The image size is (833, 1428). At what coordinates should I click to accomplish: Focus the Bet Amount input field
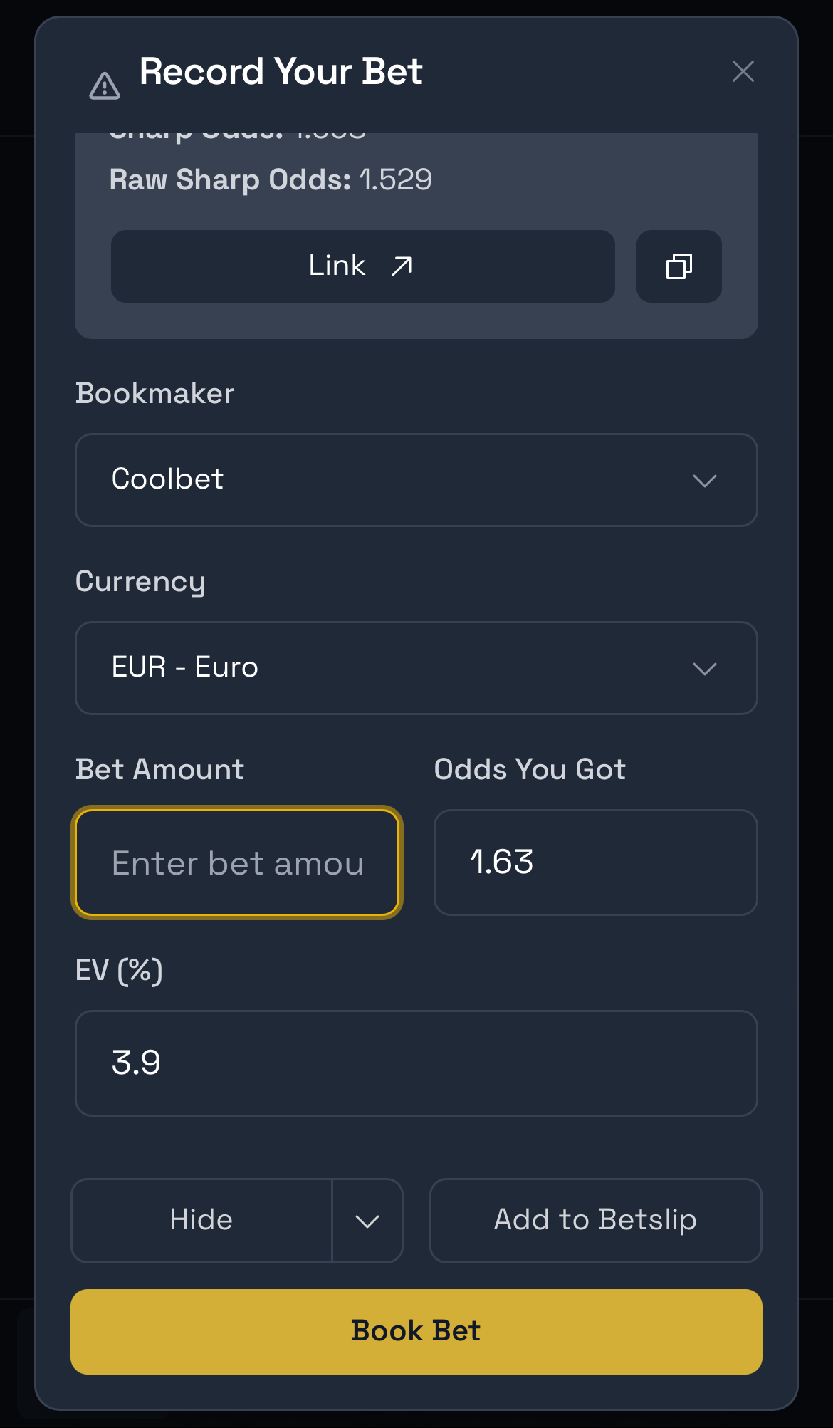point(237,862)
